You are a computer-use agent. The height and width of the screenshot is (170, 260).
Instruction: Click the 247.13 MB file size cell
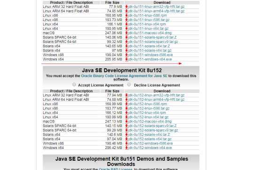114,121
